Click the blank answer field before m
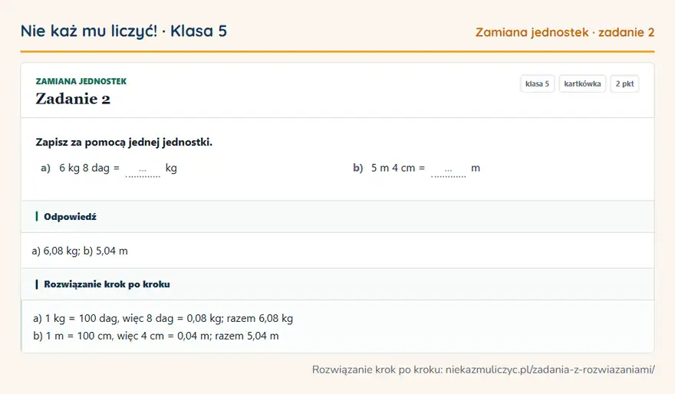Image resolution: width=675 pixels, height=394 pixels. [448, 169]
